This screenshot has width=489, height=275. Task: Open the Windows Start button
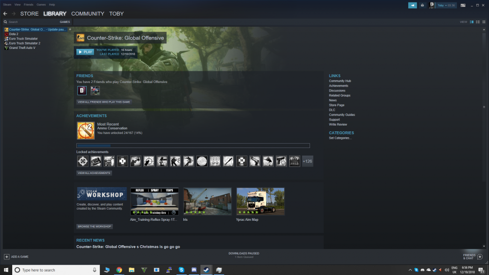(6, 270)
